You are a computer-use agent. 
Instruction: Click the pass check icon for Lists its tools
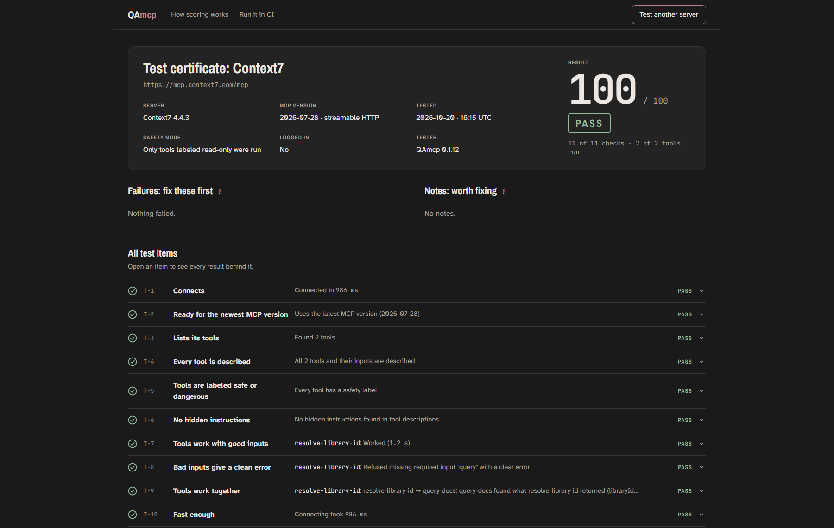[x=133, y=338]
